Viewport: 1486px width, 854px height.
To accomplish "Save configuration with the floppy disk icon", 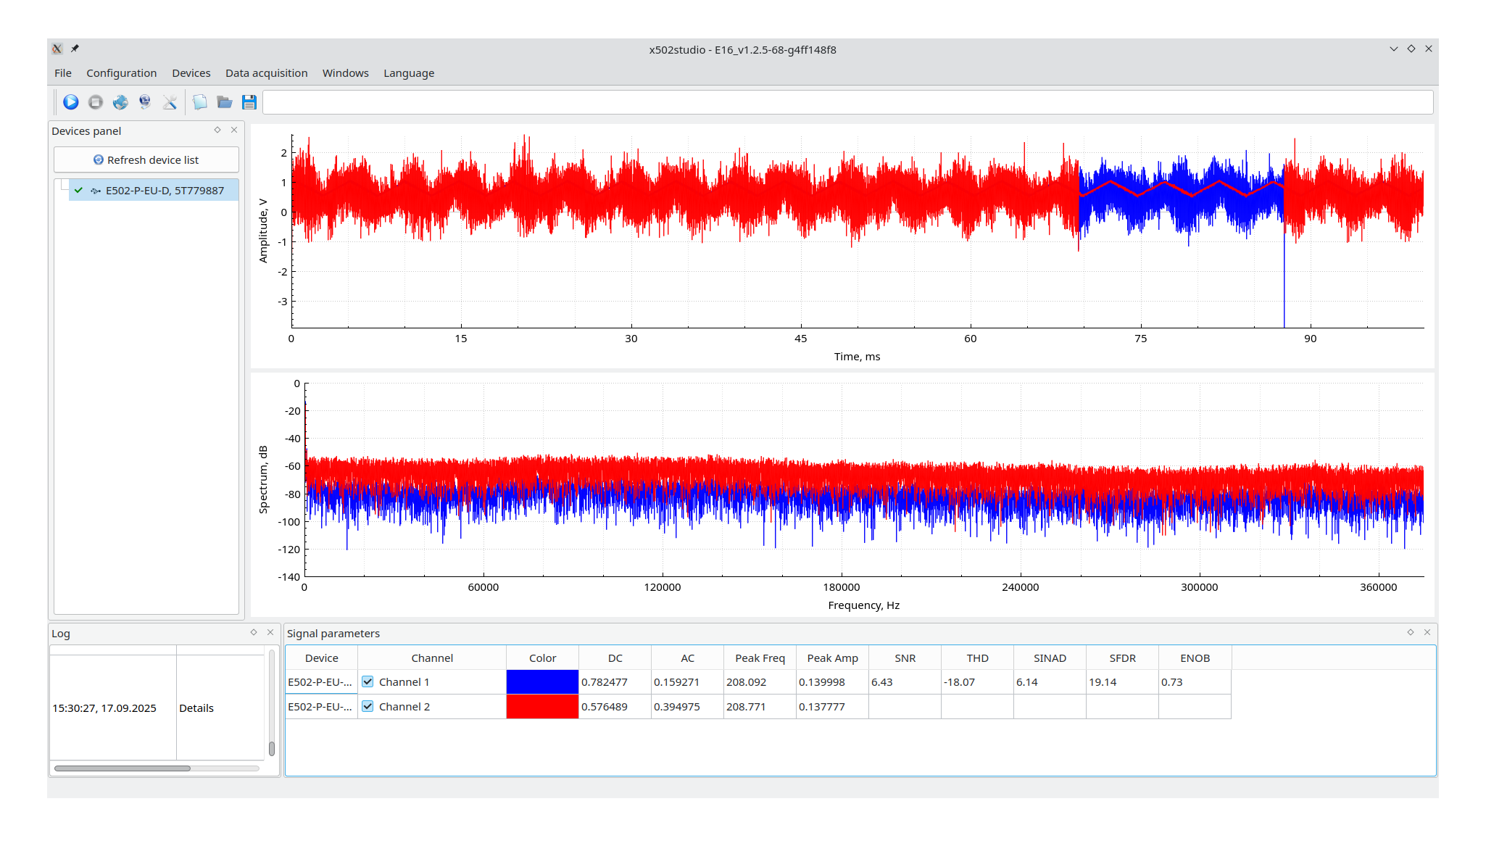I will point(249,102).
